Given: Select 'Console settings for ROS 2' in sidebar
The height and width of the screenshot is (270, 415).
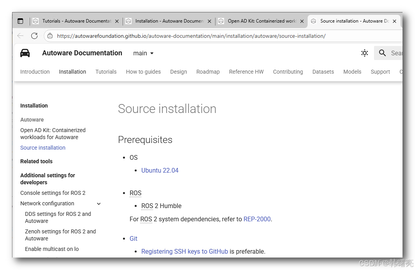Looking at the screenshot, I should click(x=53, y=193).
